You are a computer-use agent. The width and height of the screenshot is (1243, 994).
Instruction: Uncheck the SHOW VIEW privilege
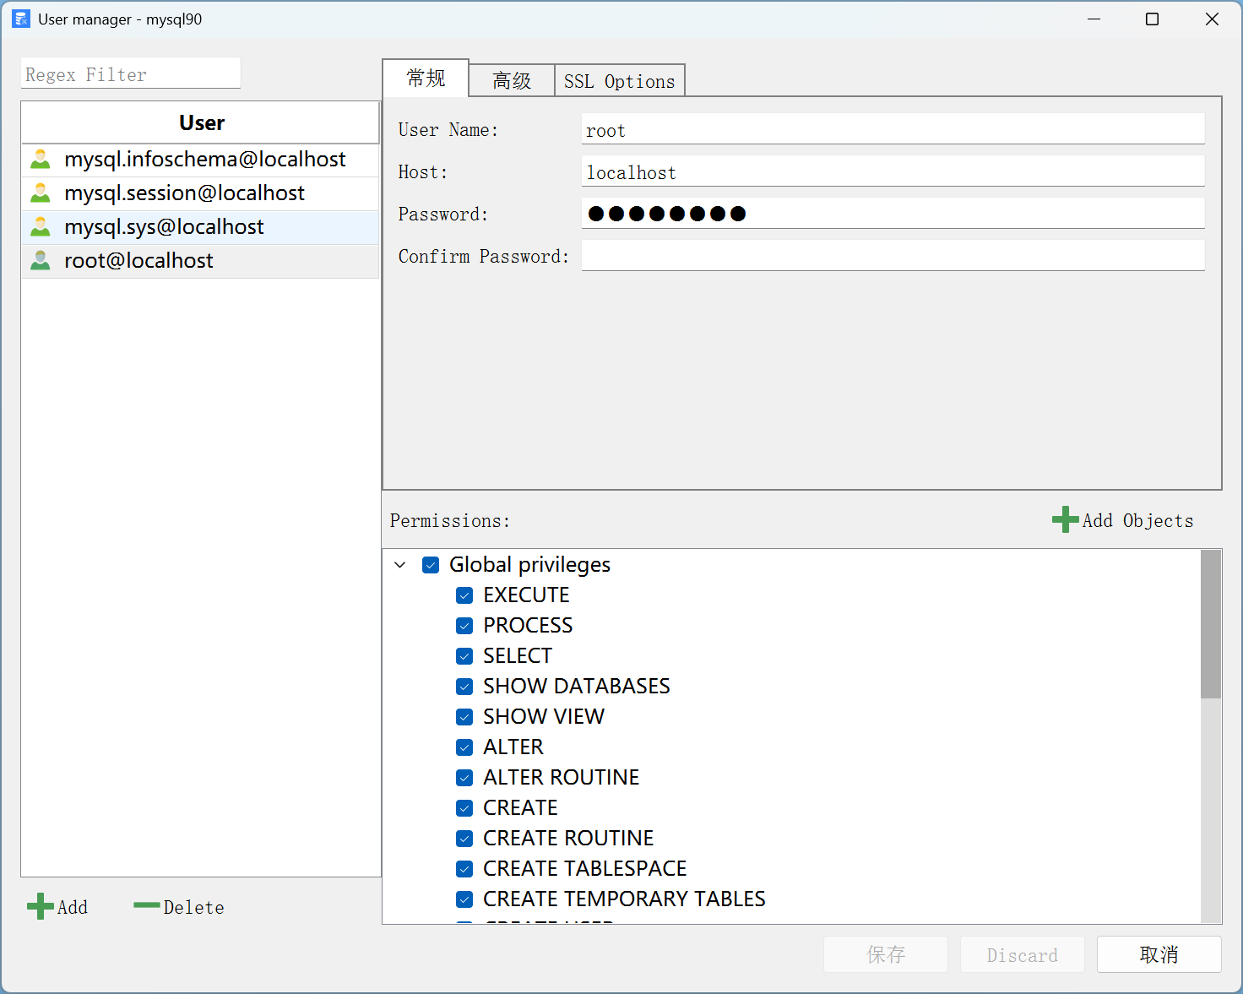click(464, 717)
